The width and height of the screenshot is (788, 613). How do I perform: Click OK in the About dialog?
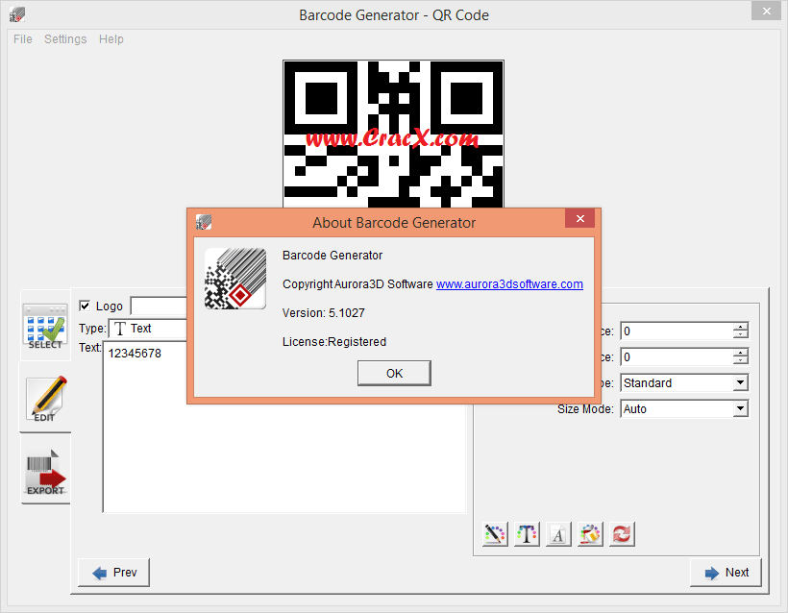(394, 374)
